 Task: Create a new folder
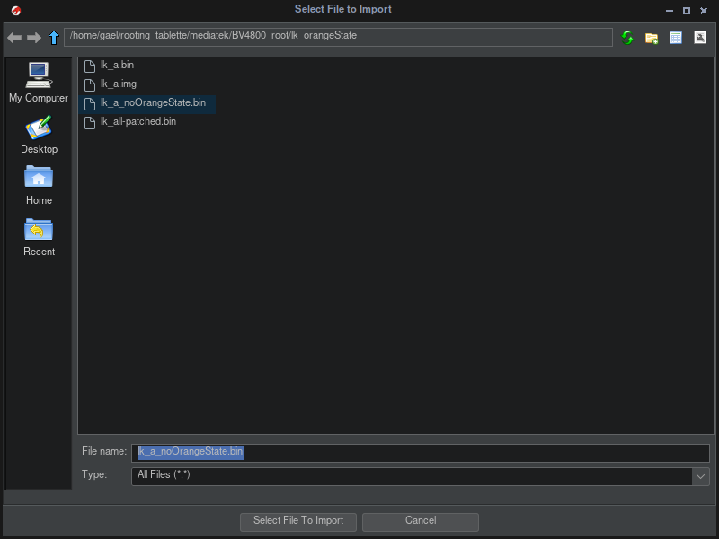coord(652,38)
